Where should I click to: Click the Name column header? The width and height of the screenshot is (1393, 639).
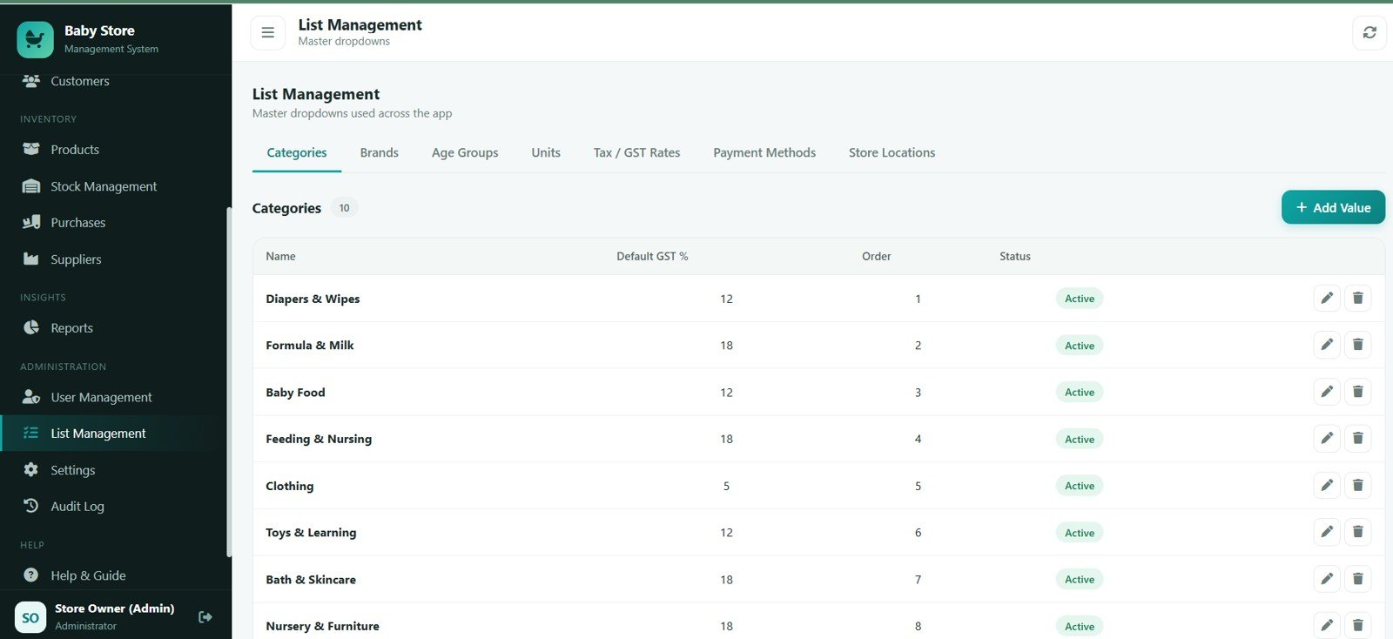coord(280,256)
